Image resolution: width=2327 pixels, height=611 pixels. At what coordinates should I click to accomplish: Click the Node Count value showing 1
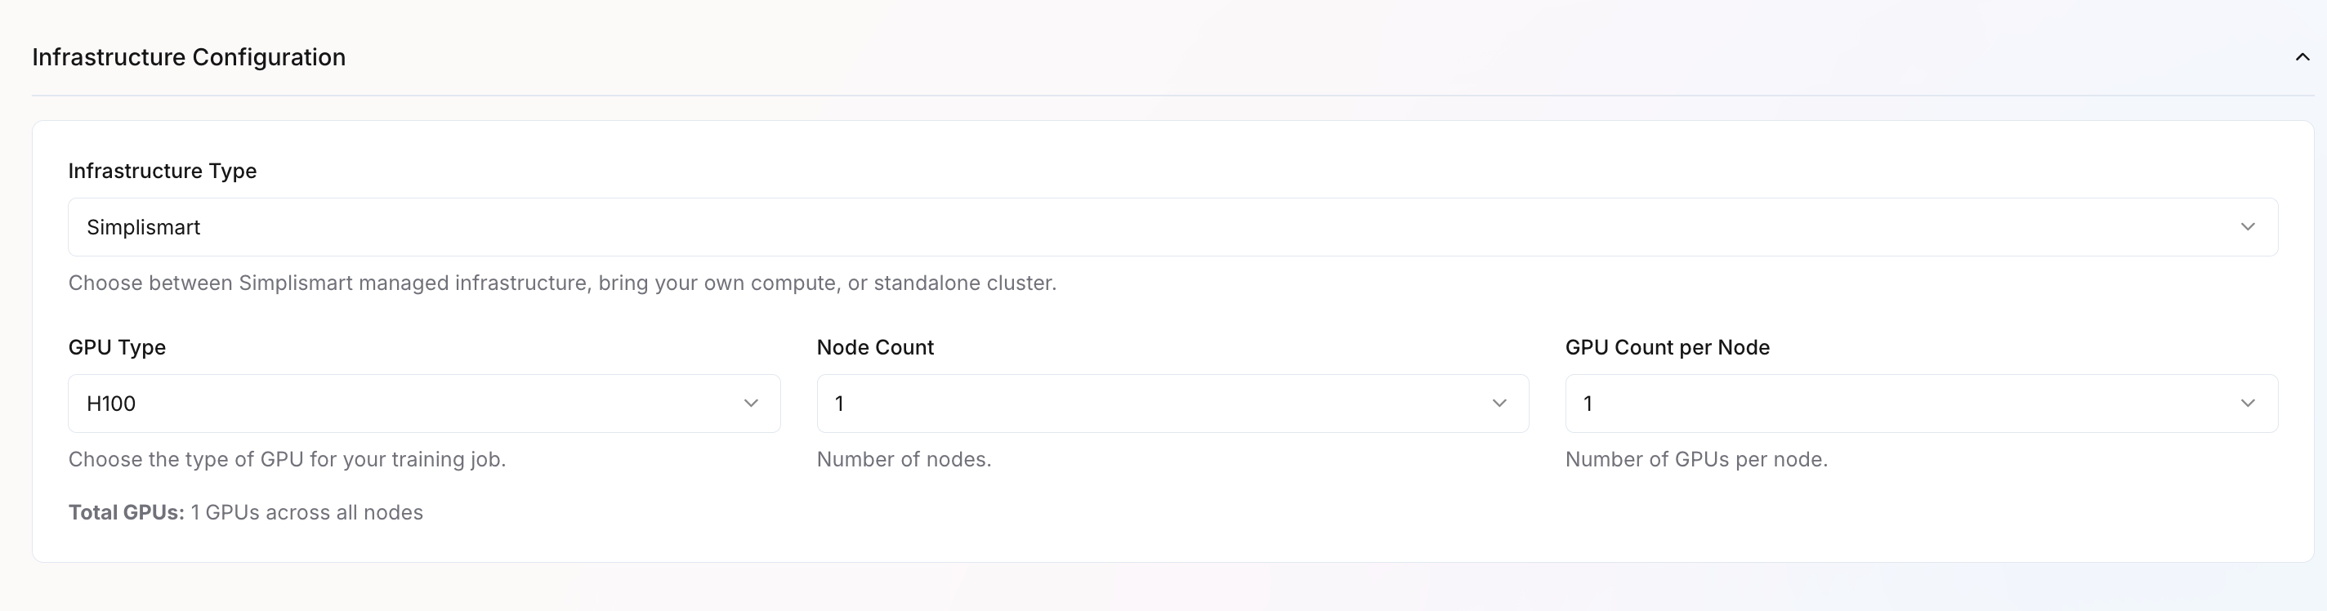840,404
